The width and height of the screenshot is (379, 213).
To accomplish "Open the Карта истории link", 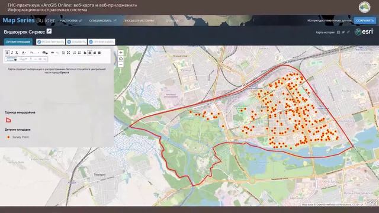I will pyautogui.click(x=325, y=33).
